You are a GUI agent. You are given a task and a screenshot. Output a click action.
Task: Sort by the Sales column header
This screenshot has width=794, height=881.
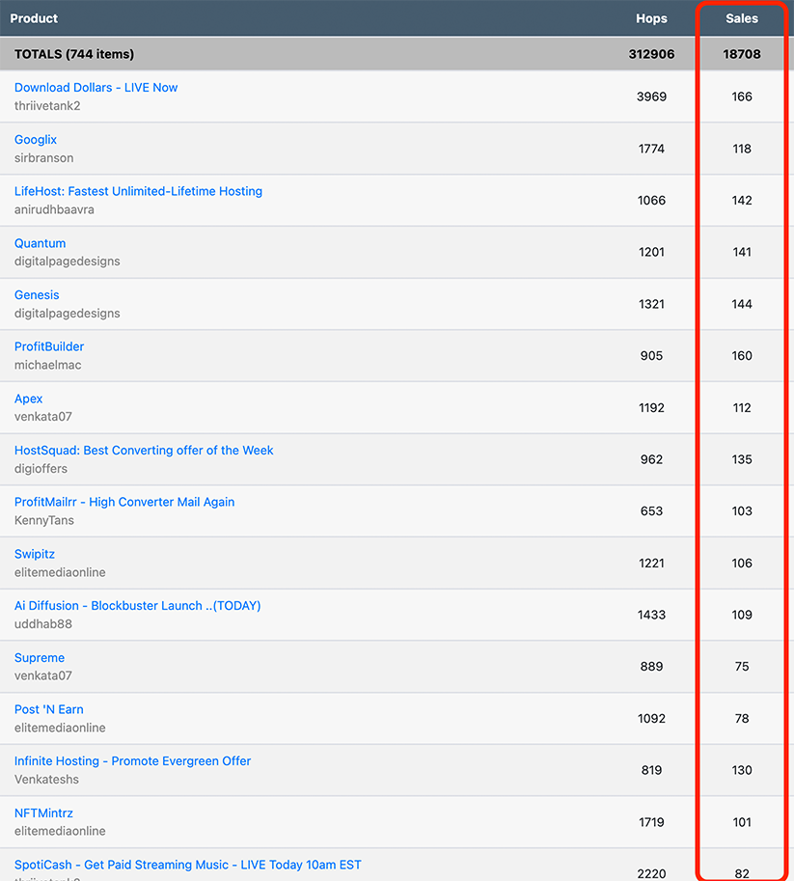[x=741, y=18]
